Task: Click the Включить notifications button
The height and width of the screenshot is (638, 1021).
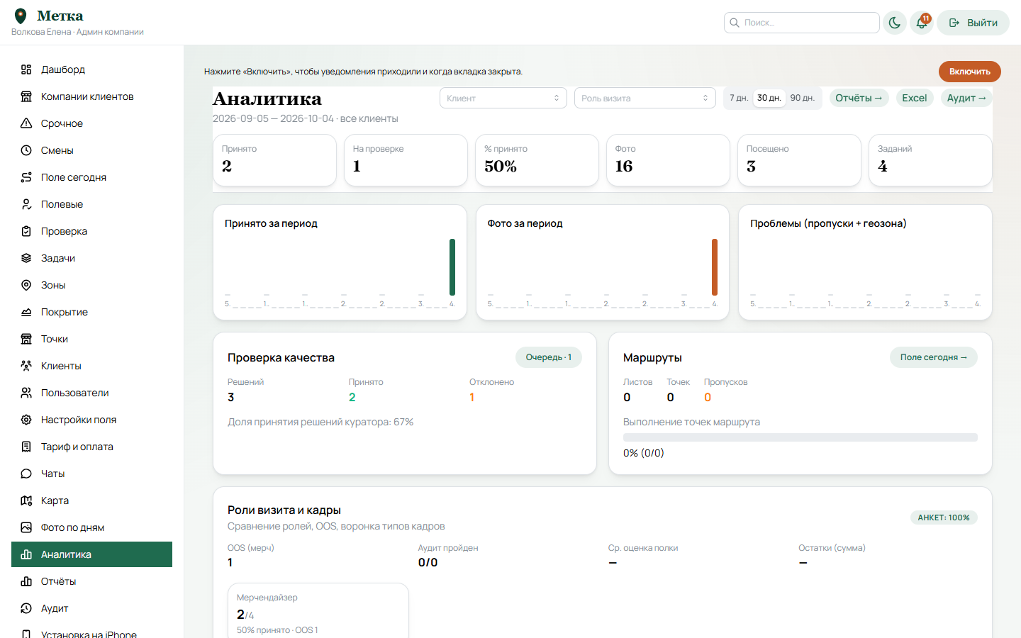Action: coord(969,72)
